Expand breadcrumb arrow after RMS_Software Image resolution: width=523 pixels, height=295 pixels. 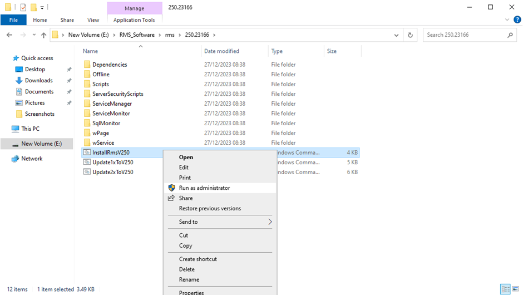coord(160,35)
